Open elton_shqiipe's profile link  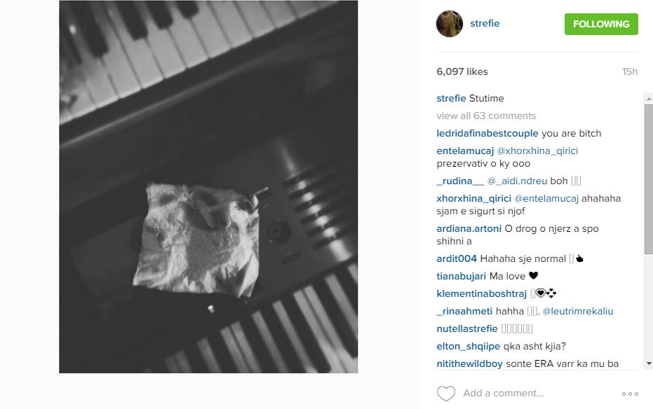click(x=468, y=346)
